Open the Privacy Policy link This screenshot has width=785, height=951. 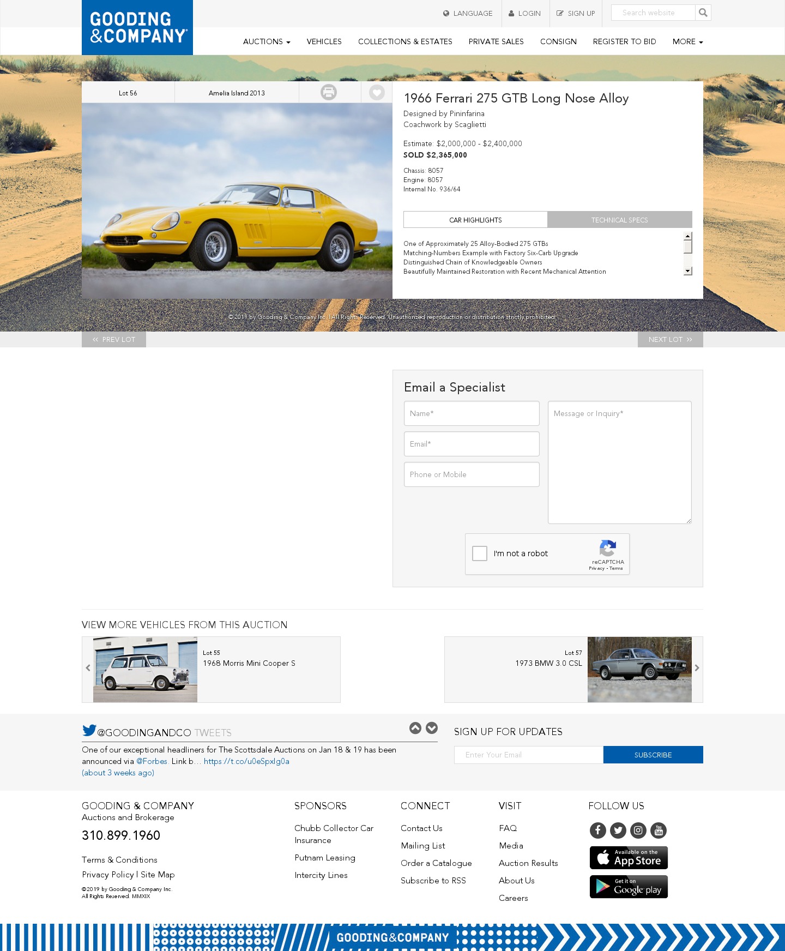pyautogui.click(x=108, y=875)
